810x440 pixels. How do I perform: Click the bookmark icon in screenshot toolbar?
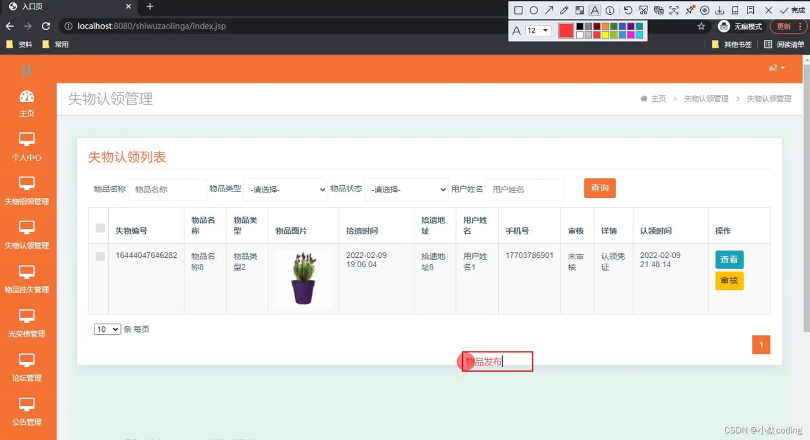pos(750,10)
